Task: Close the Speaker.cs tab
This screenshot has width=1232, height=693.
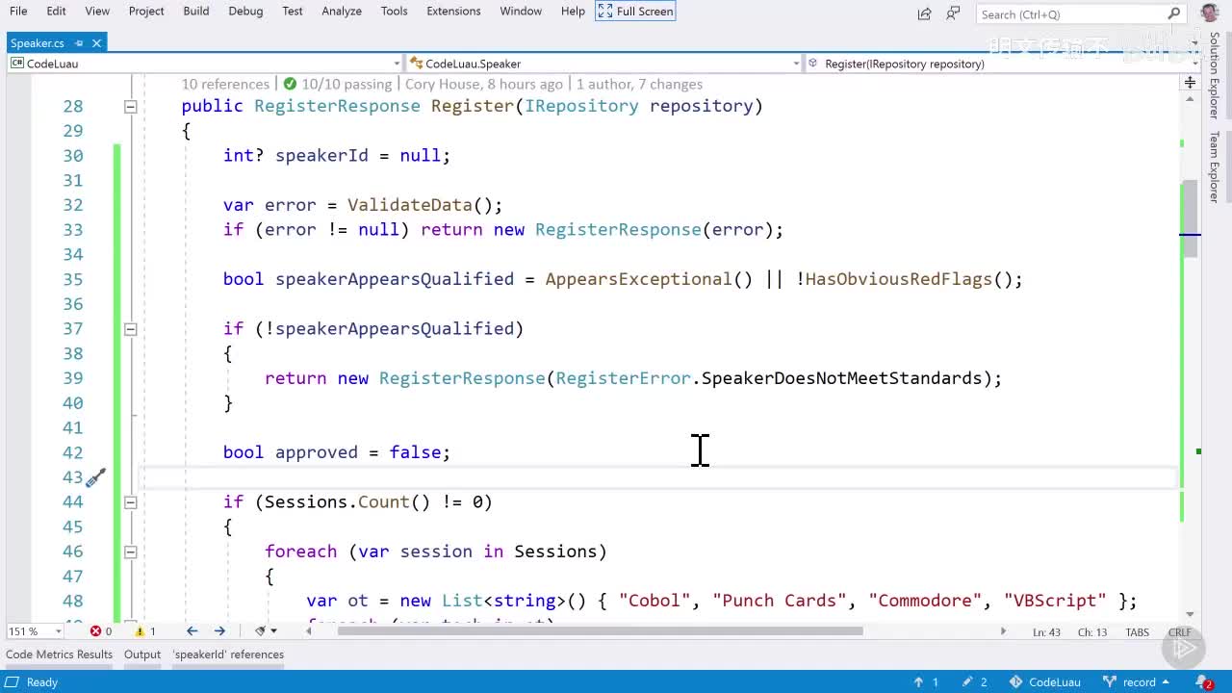Action: pos(97,42)
